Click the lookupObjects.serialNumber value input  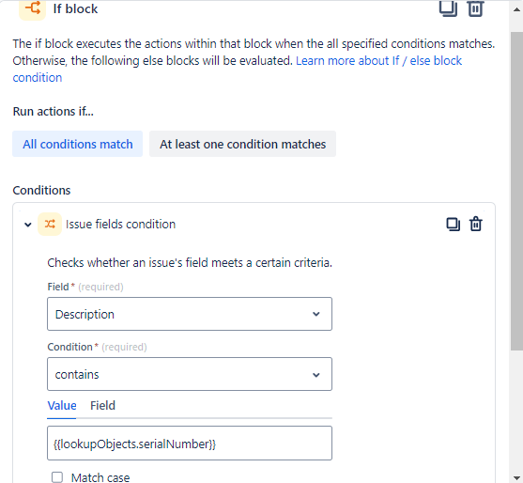[190, 444]
